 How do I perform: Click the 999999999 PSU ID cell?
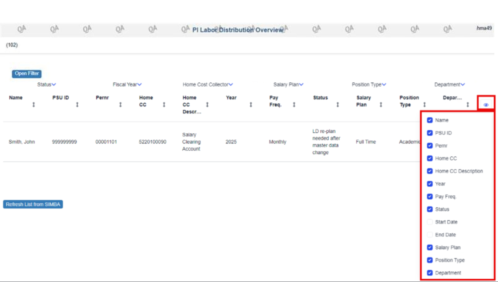(64, 142)
